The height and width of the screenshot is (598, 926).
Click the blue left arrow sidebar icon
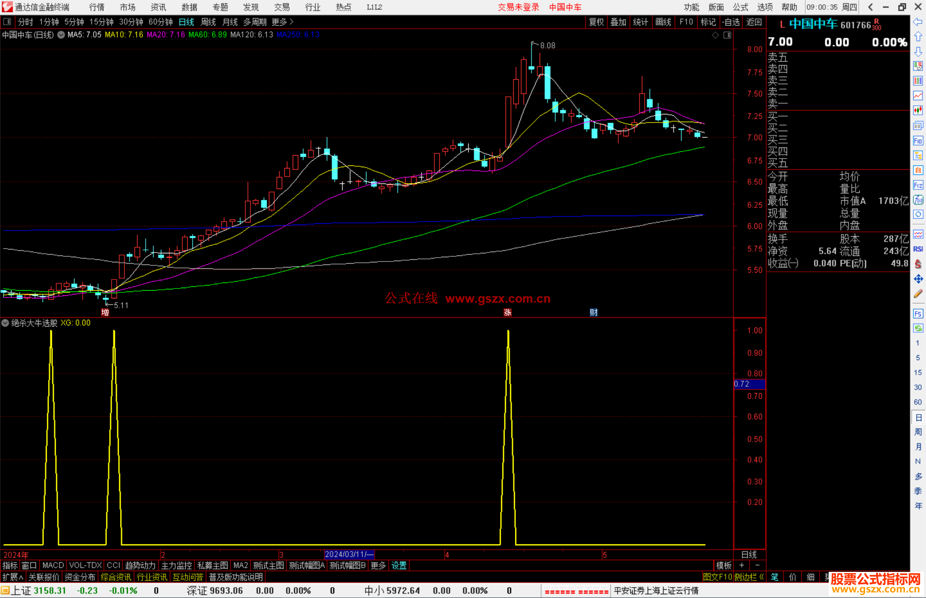tap(918, 22)
